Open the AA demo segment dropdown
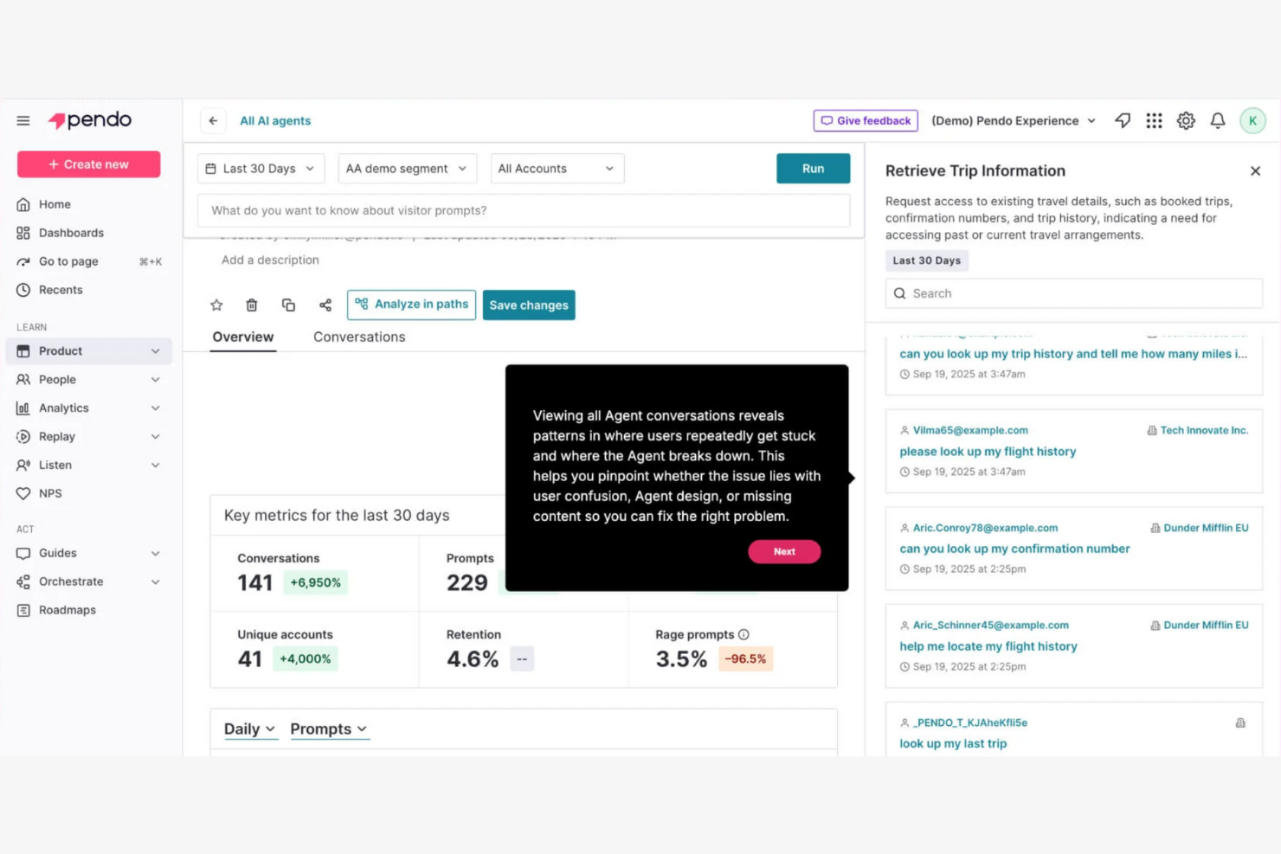 point(407,169)
